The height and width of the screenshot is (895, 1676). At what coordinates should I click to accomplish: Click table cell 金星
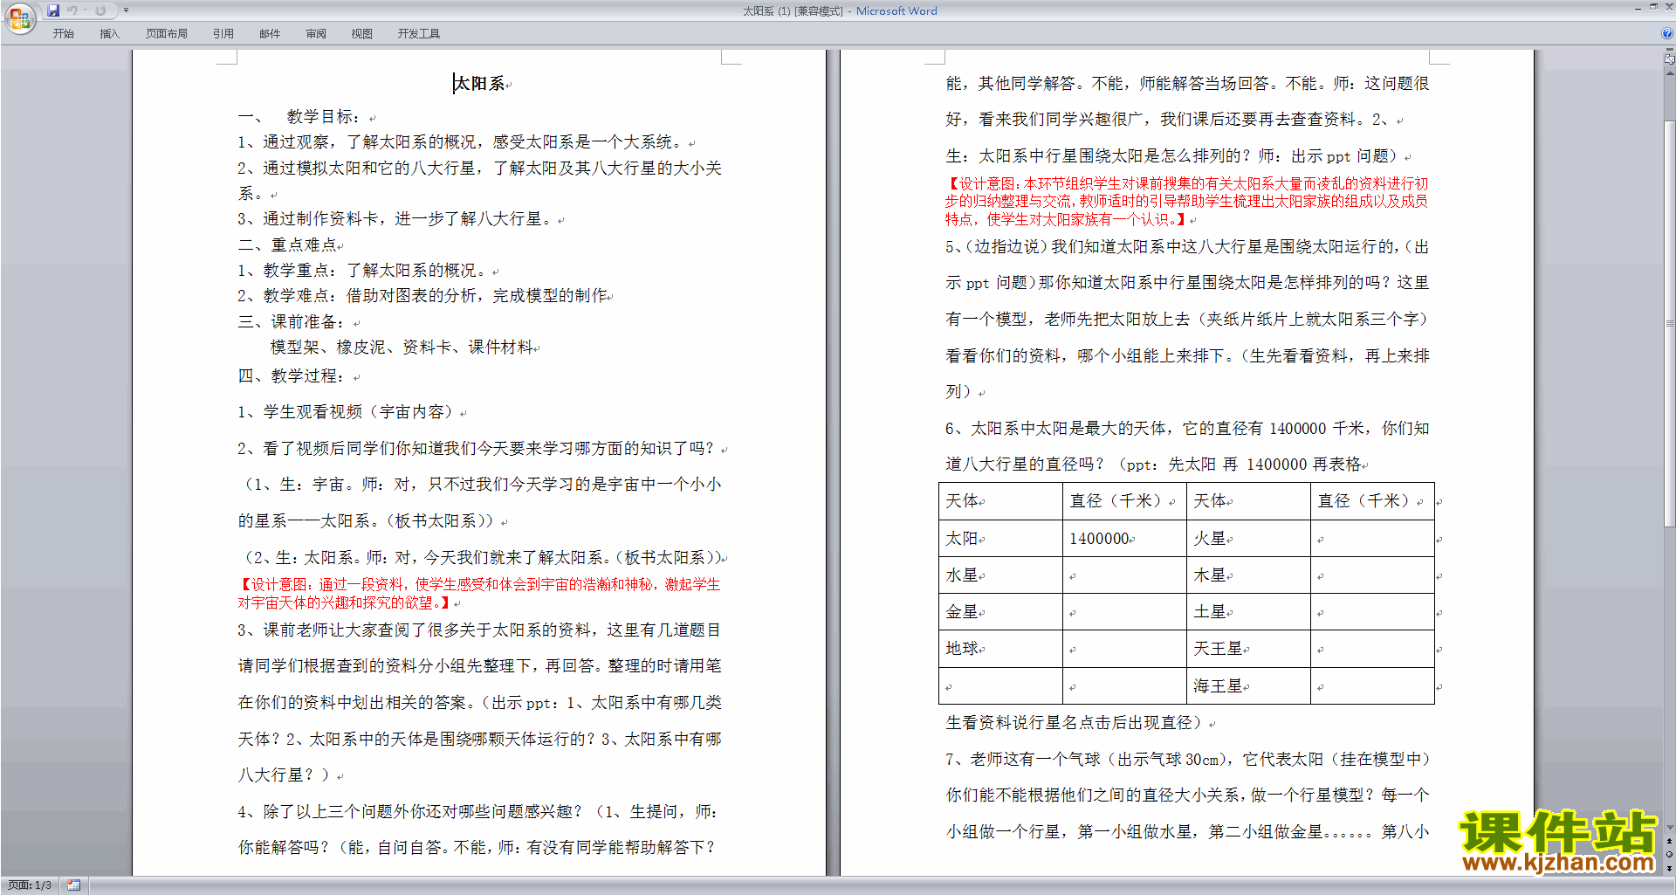pos(1000,612)
